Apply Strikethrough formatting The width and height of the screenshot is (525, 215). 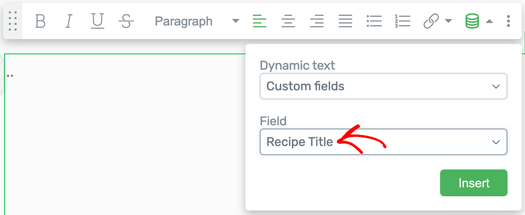point(126,22)
